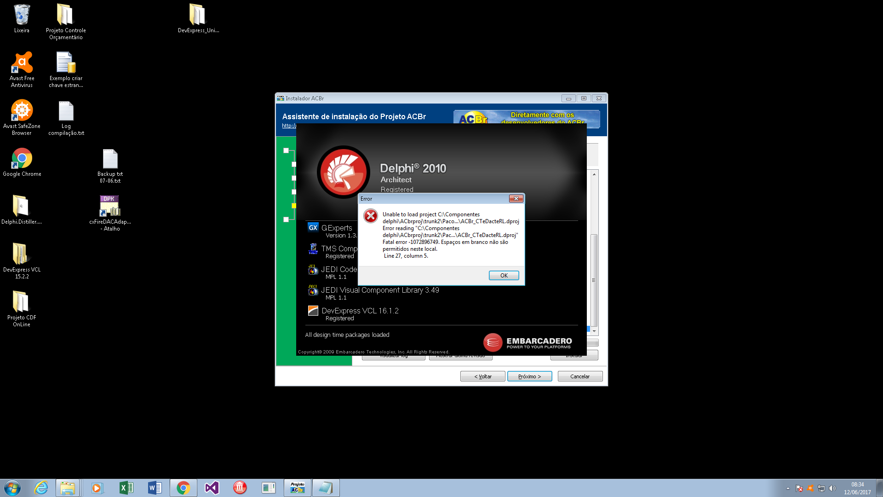Click the ACBr banner image
Viewport: 883px width, 497px height.
[x=527, y=117]
